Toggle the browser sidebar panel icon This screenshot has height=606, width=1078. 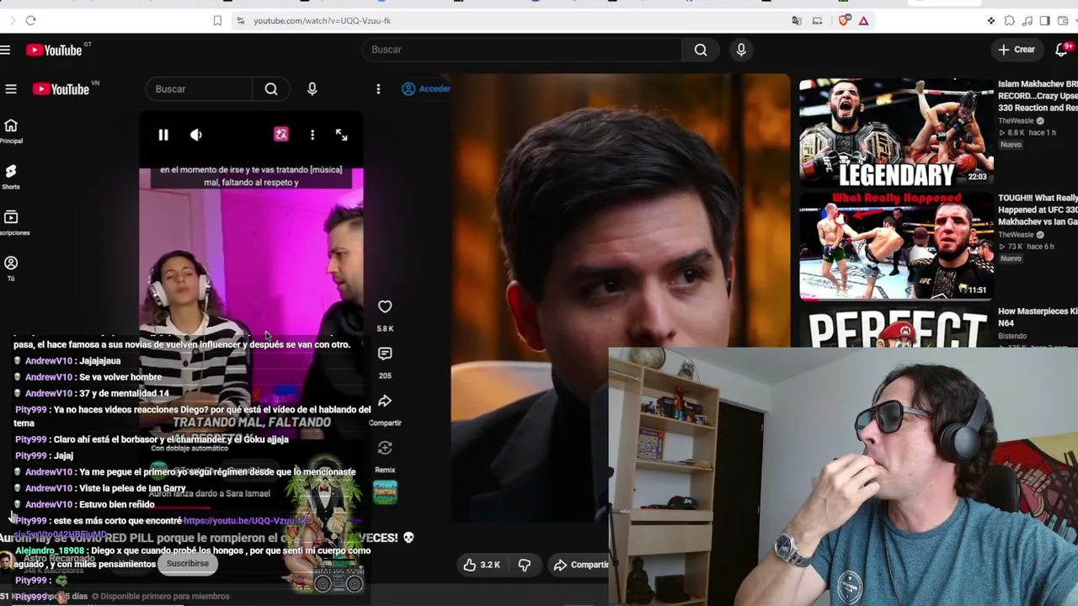pos(1045,20)
